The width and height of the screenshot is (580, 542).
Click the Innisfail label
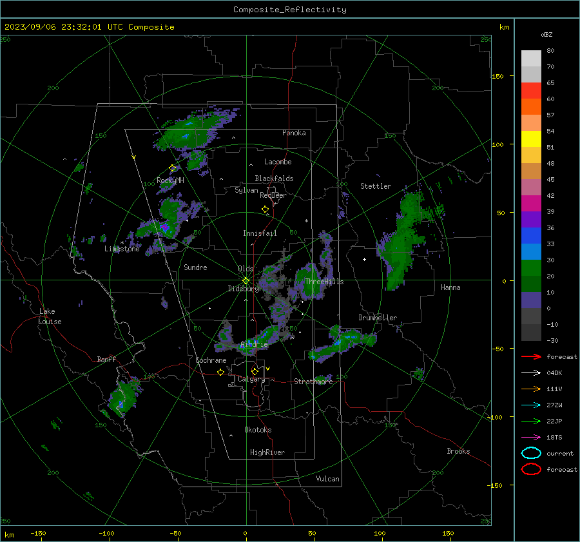pyautogui.click(x=260, y=233)
